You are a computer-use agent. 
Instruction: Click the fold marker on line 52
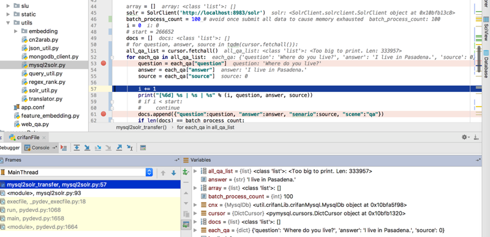point(111,58)
